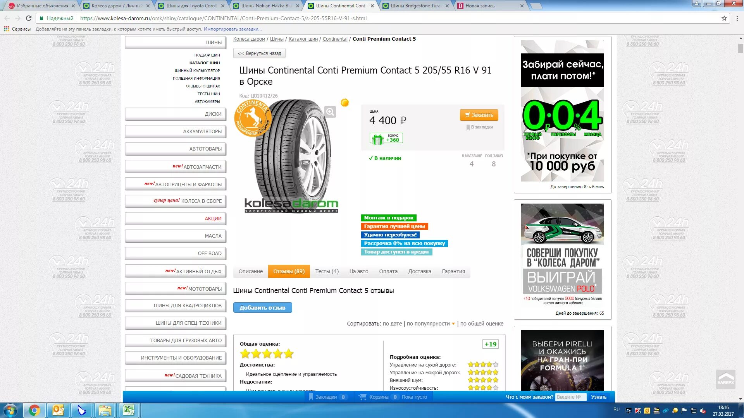Add tire to В закладки
The image size is (744, 418).
[x=479, y=127]
